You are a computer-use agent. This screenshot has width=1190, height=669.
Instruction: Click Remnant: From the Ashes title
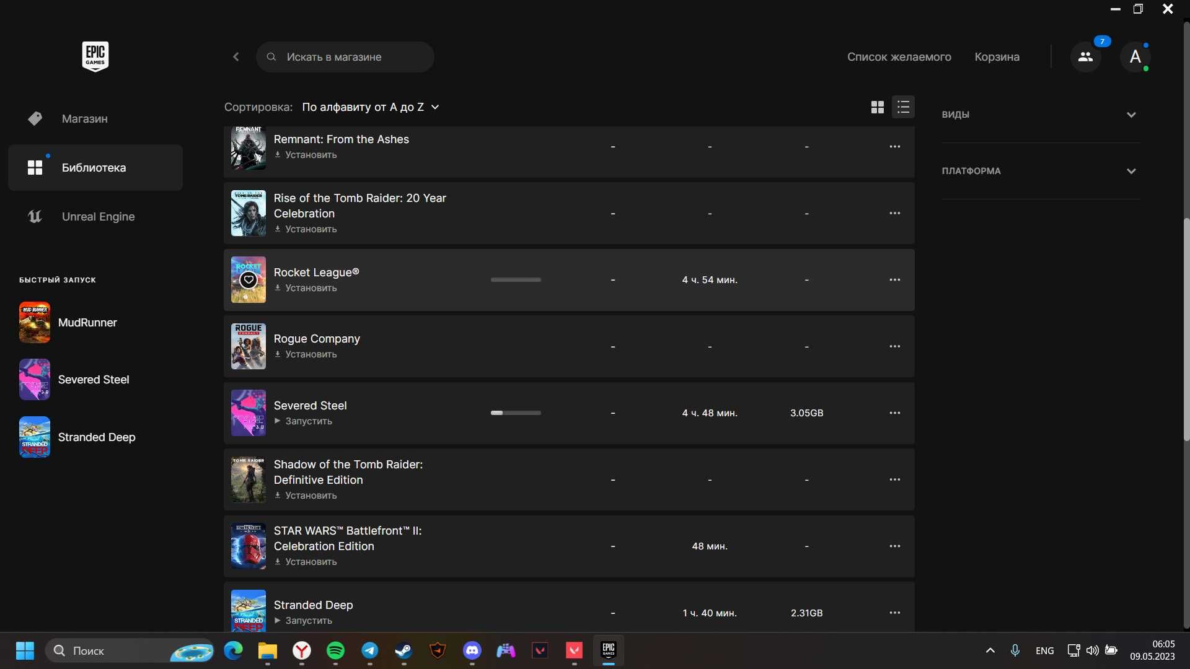click(342, 139)
